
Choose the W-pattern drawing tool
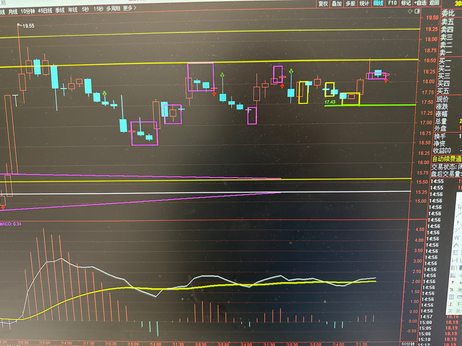[x=457, y=237]
